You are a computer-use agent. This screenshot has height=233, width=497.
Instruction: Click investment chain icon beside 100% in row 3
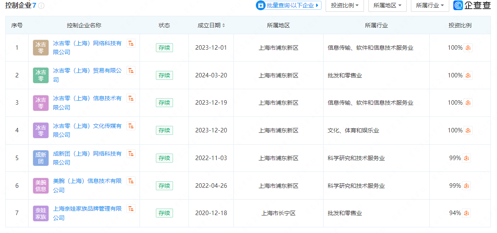tap(468, 103)
